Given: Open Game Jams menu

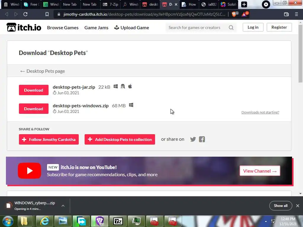Looking at the screenshot, I should pos(96,27).
